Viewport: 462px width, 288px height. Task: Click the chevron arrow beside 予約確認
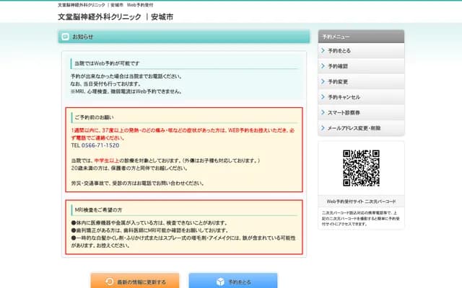323,66
